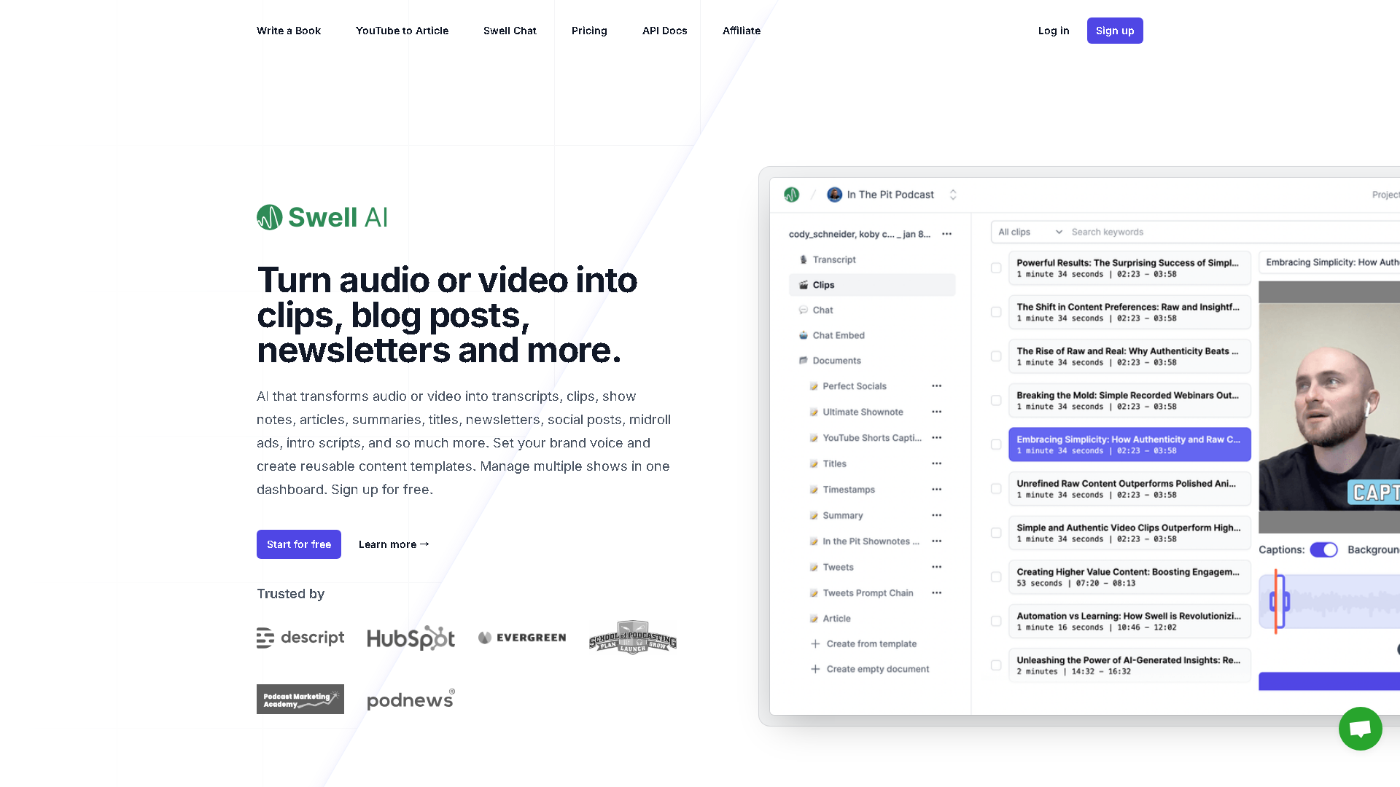Open Pricing from the top navigation
The width and height of the screenshot is (1400, 787).
589,31
